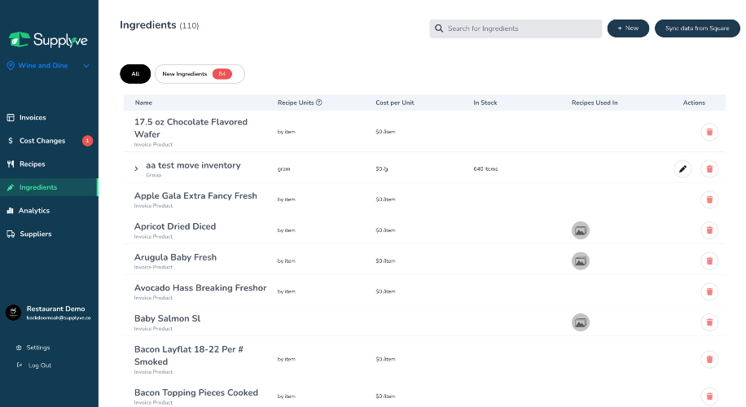The width and height of the screenshot is (746, 407).
Task: Click the In Stock column header
Action: coord(485,103)
